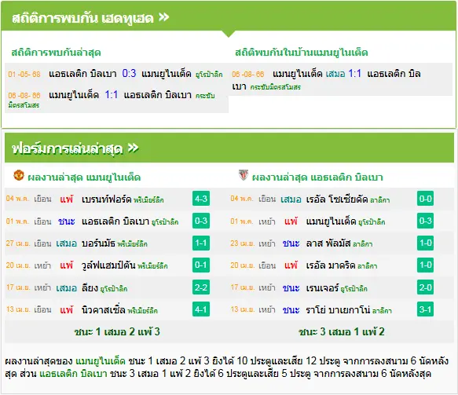Click the 4-1 score badge for Newcastle
The width and height of the screenshot is (458, 395).
[x=201, y=309]
